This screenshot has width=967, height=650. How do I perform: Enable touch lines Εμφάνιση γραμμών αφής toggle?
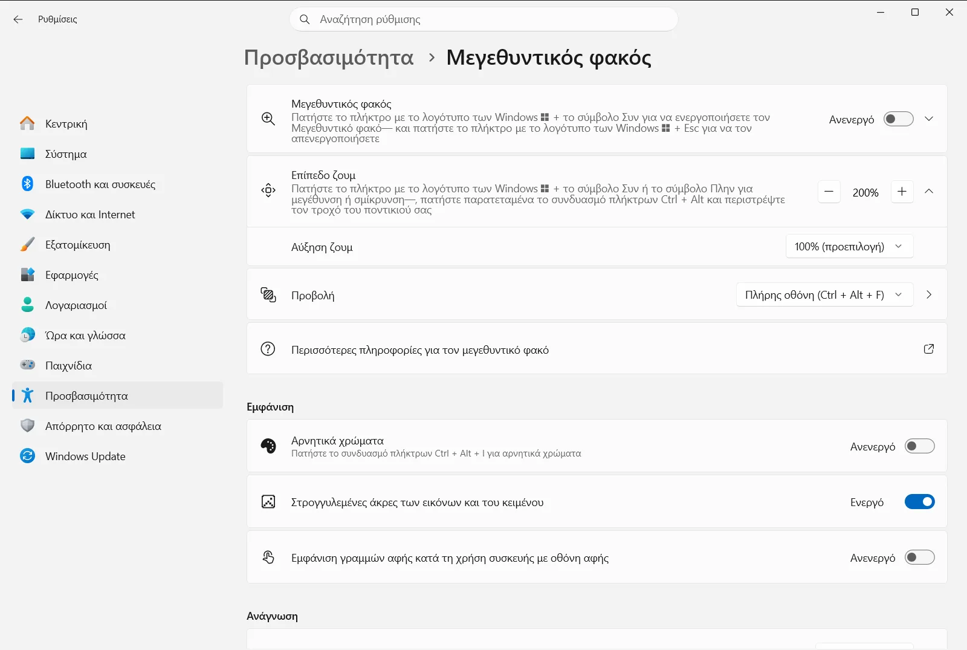tap(920, 557)
